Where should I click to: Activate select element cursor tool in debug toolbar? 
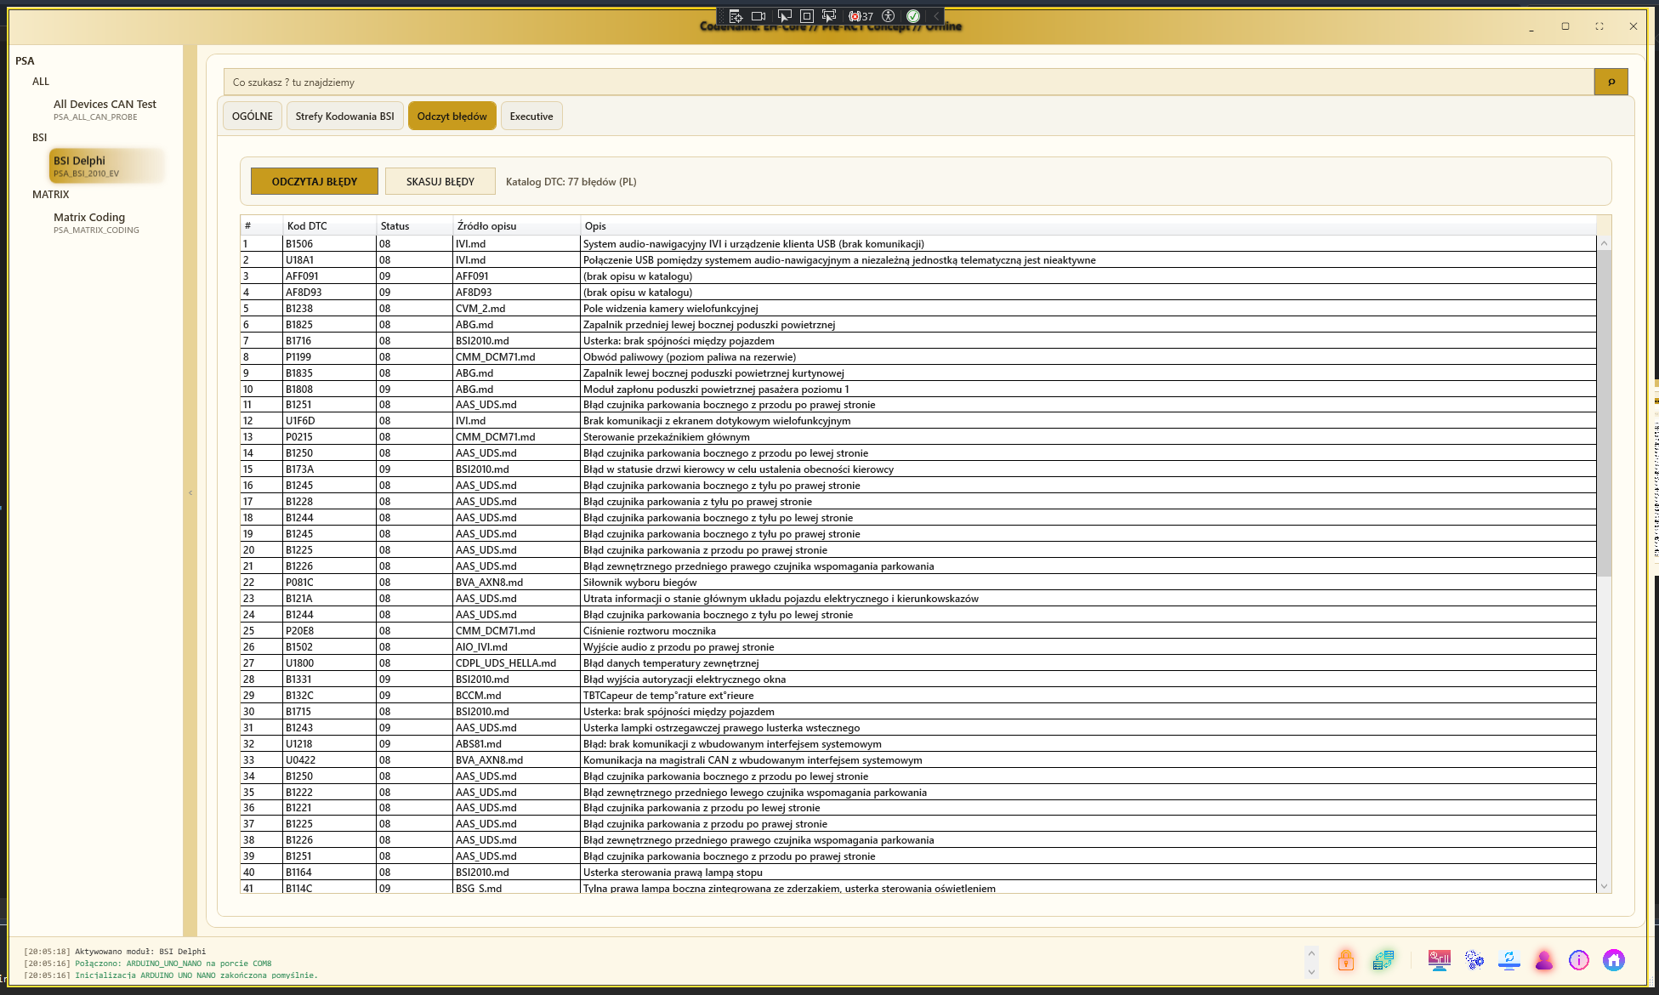pyautogui.click(x=784, y=15)
